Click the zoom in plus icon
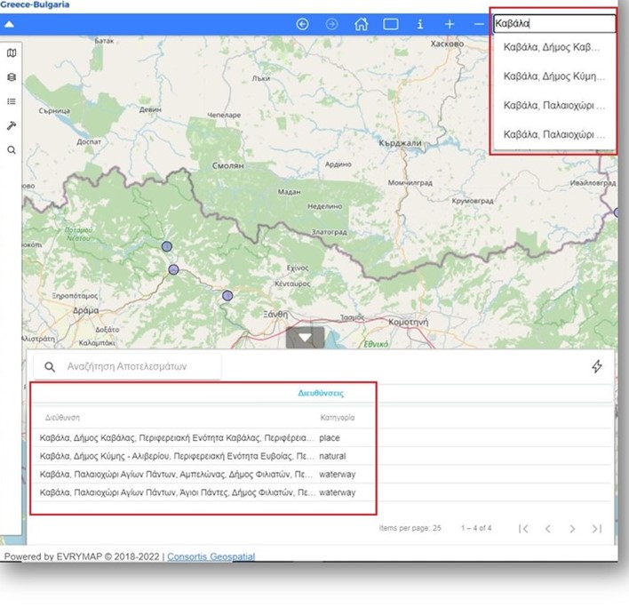The image size is (629, 608). pos(450,24)
